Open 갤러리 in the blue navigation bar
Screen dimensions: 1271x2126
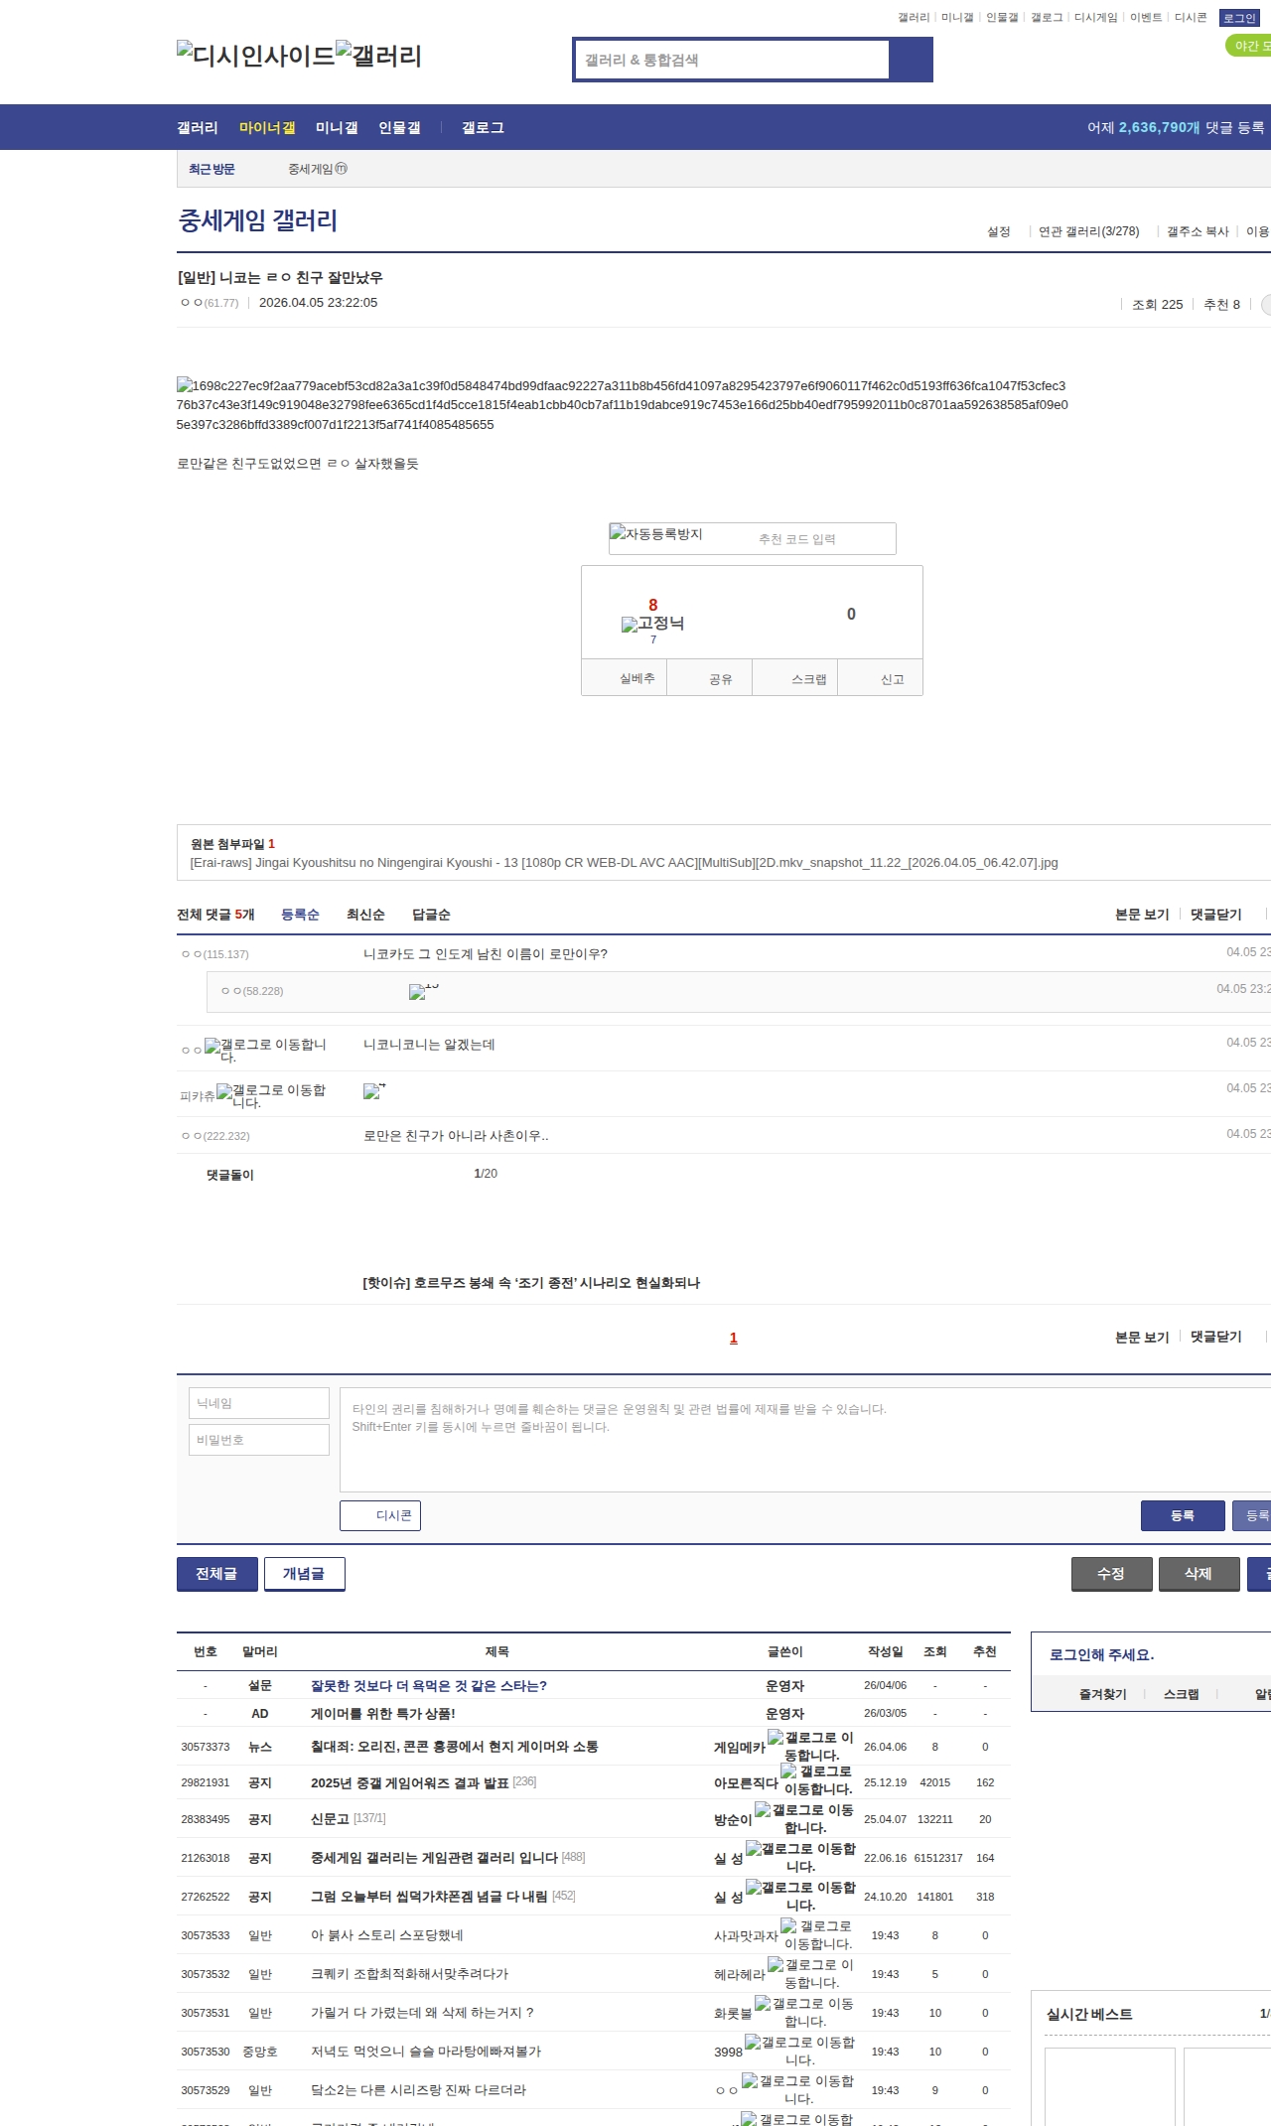[198, 127]
